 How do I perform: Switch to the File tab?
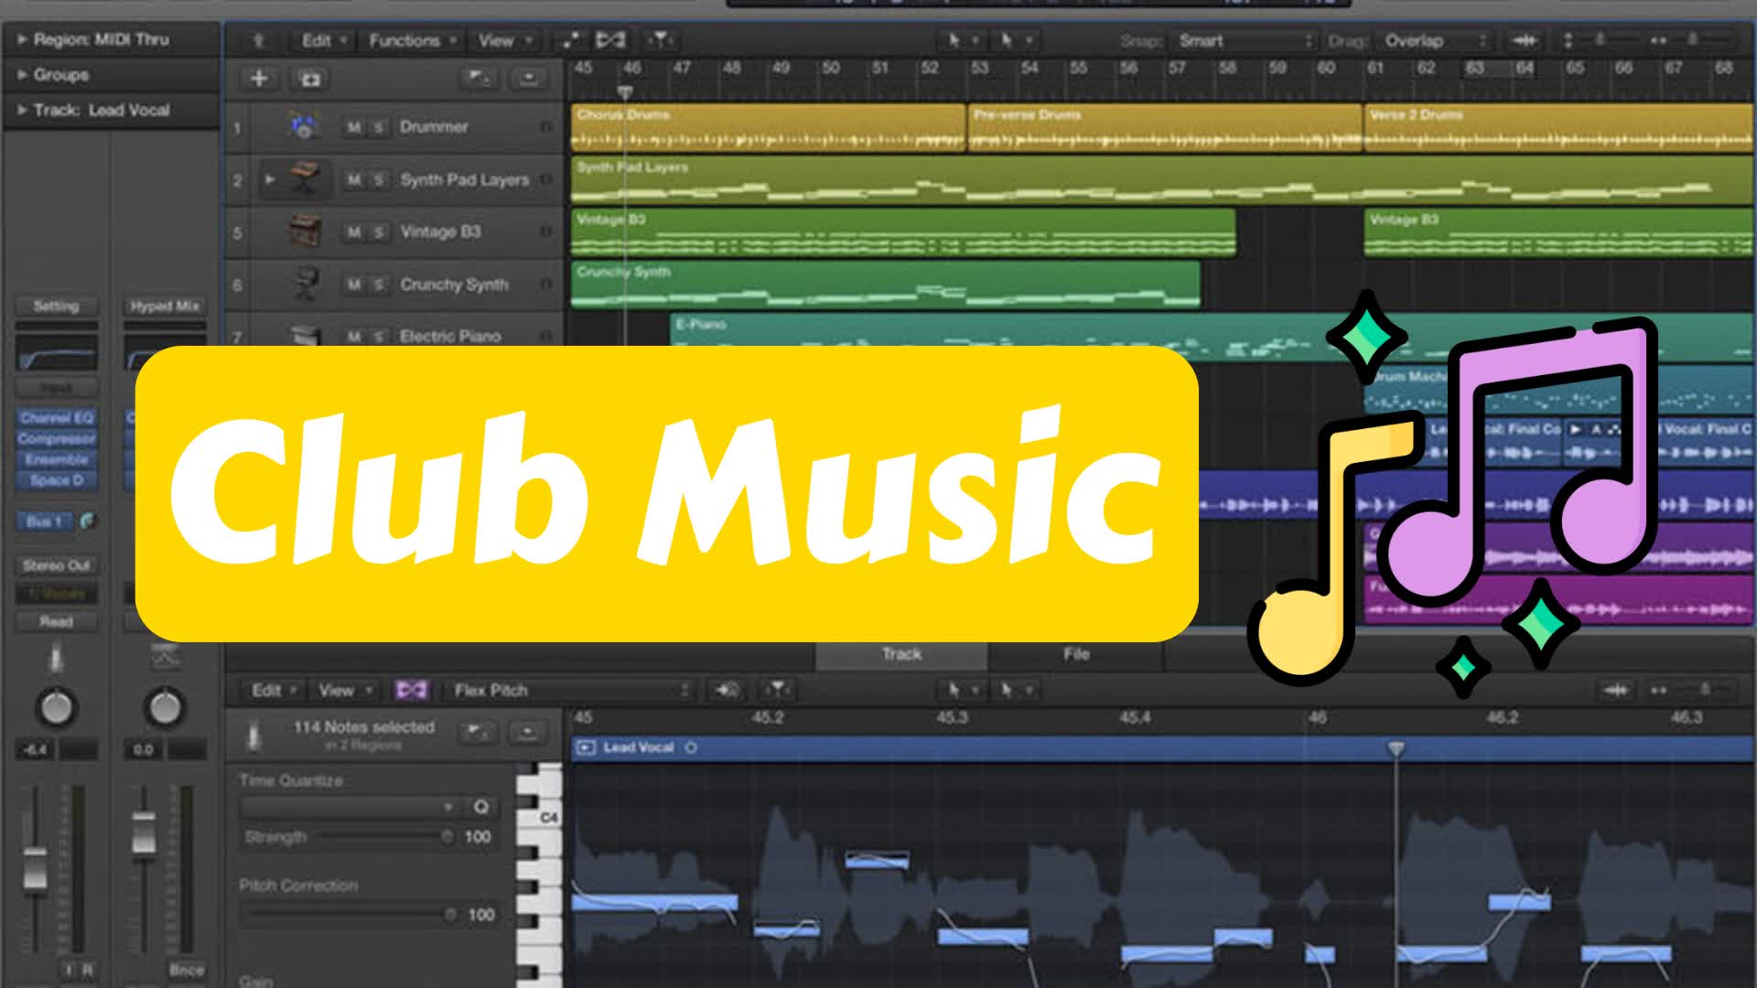pyautogui.click(x=1076, y=653)
